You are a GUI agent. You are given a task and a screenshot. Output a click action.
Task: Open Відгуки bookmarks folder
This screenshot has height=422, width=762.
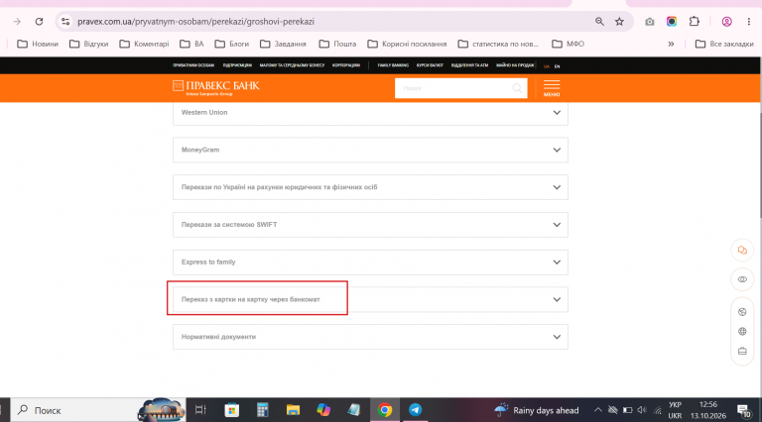(88, 44)
